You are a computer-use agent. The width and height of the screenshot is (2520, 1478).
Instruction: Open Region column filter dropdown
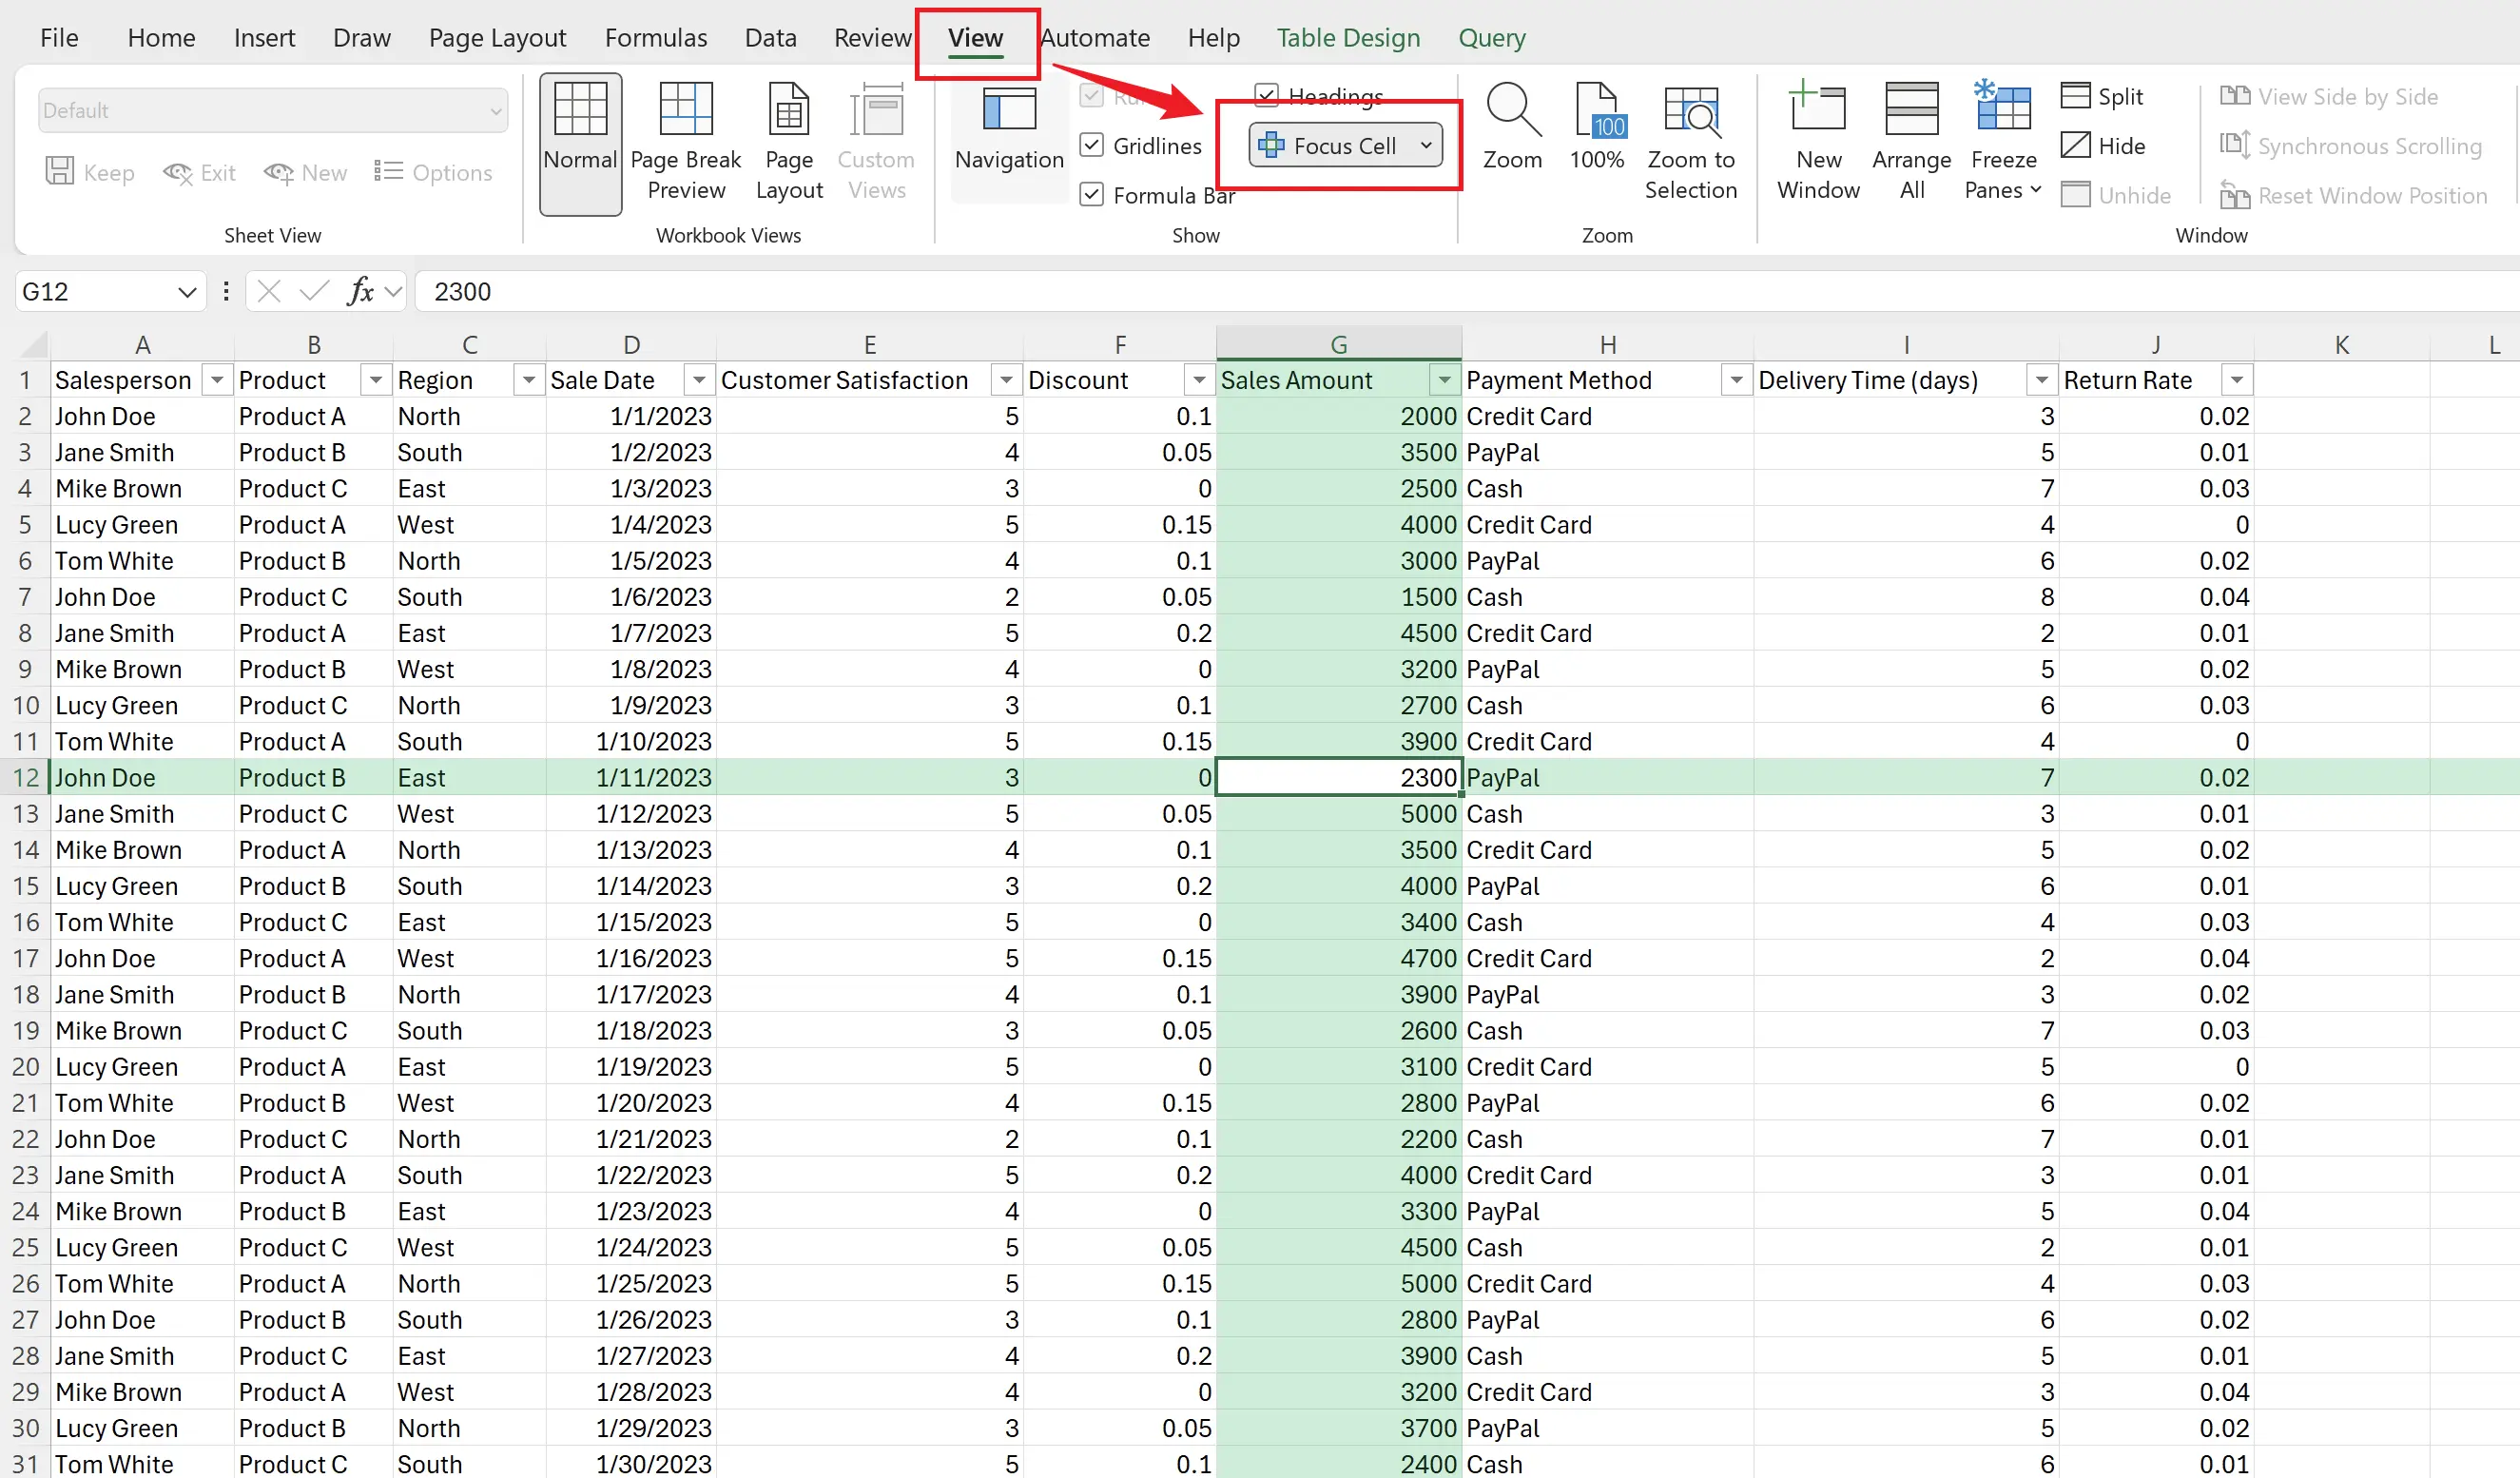pyautogui.click(x=528, y=380)
